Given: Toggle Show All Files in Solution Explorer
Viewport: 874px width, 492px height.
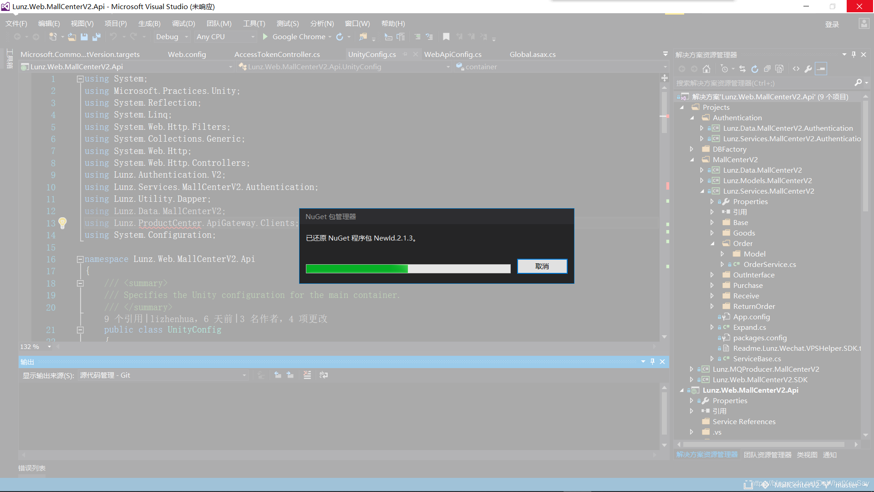Looking at the screenshot, I should click(x=779, y=69).
